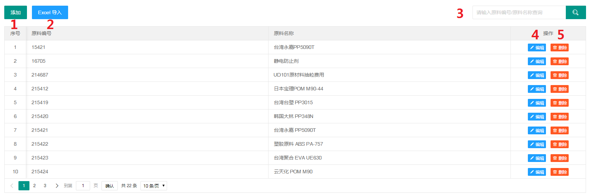The width and height of the screenshot is (591, 196).
Task: Select current page 1 in pagination
Action: pyautogui.click(x=24, y=186)
